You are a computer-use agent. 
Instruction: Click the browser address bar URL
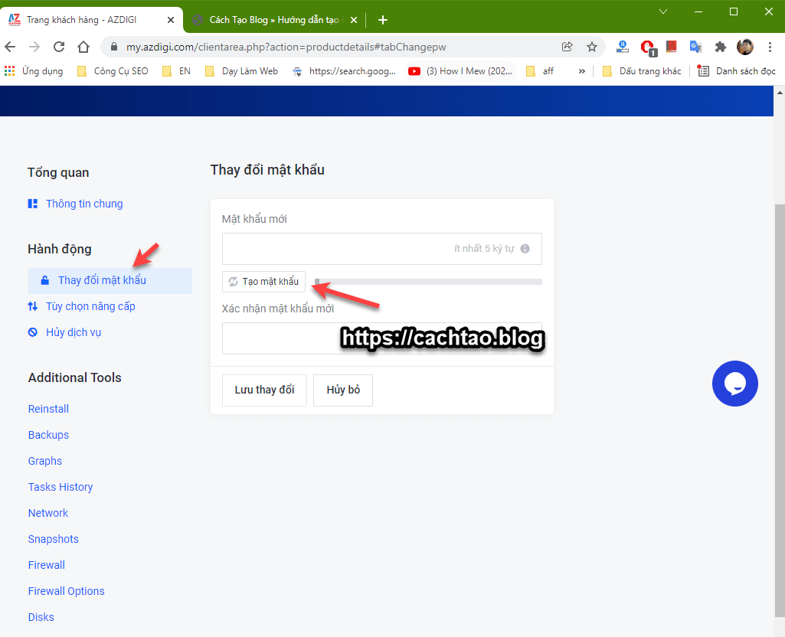286,47
